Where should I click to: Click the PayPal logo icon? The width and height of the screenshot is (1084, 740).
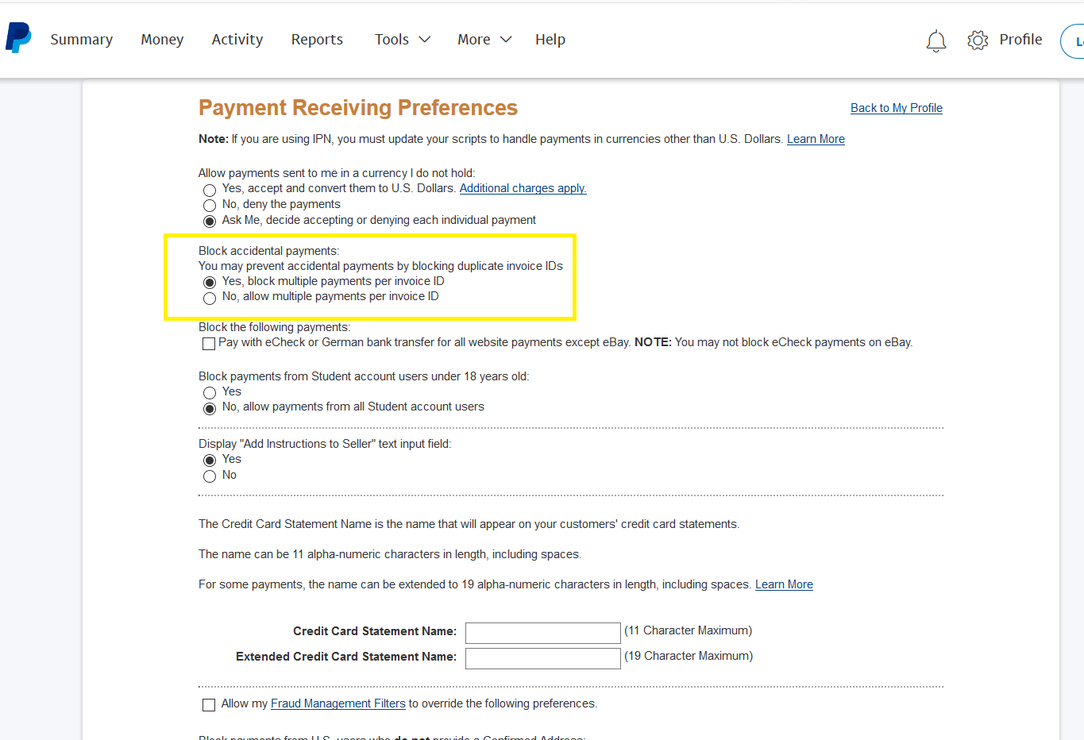tap(18, 38)
